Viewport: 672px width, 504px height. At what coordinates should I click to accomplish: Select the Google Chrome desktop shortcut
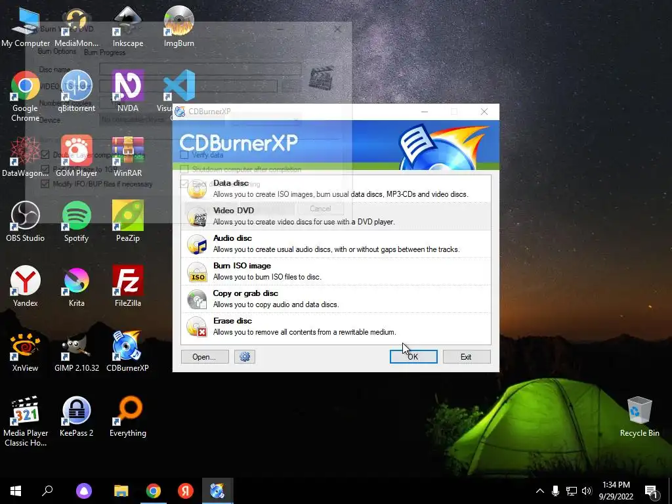click(26, 97)
